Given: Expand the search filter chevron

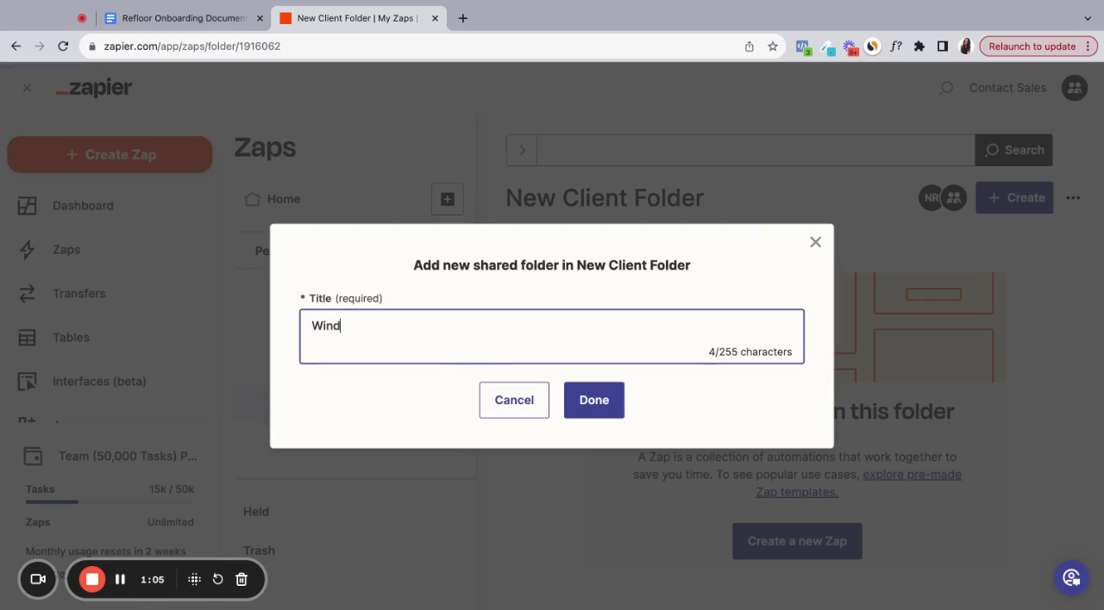Looking at the screenshot, I should tap(522, 150).
